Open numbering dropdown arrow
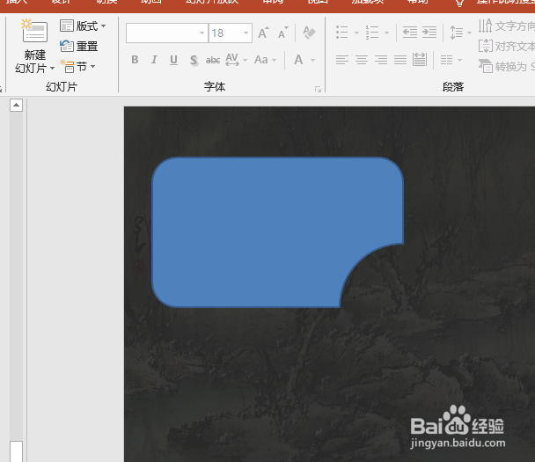Image resolution: width=535 pixels, height=462 pixels. 386,33
